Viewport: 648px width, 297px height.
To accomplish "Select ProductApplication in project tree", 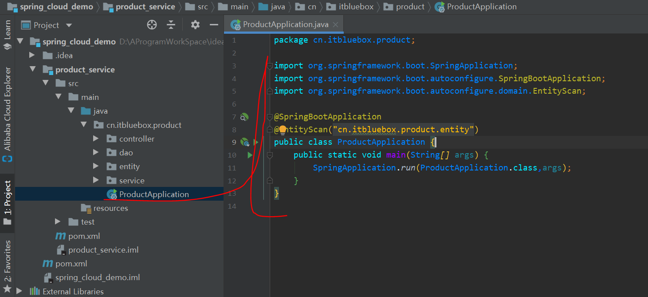I will pyautogui.click(x=154, y=194).
